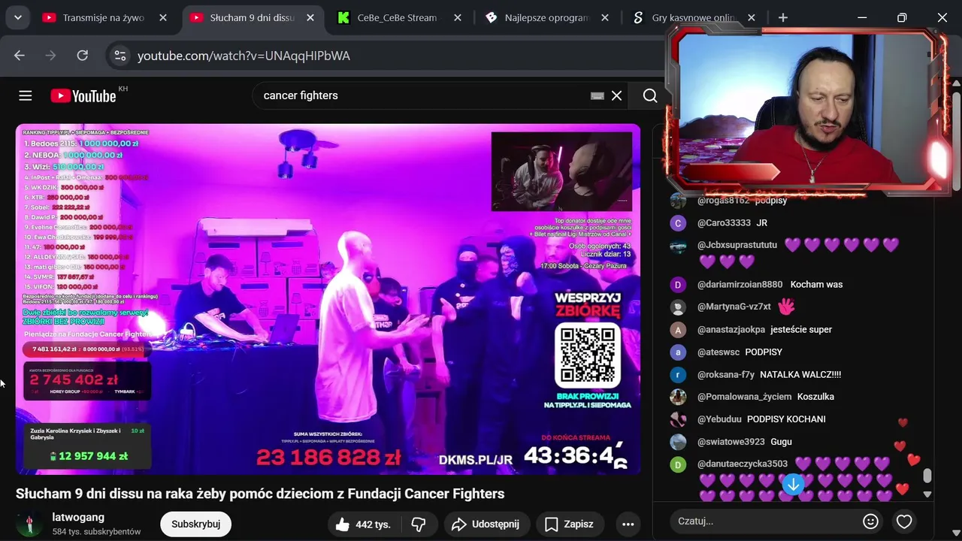The image size is (962, 541).
Task: Click the page vertical scrollbar at right
Action: point(956,143)
